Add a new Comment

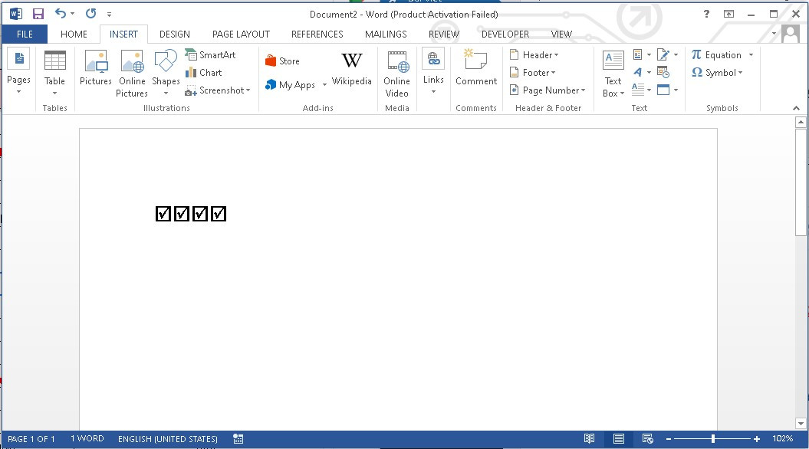coord(476,68)
